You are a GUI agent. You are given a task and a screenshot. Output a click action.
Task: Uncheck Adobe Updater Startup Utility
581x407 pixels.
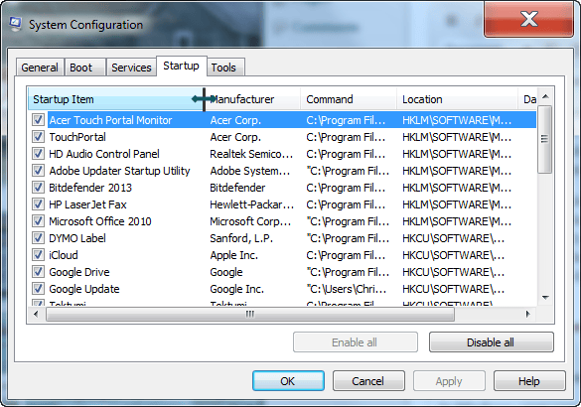[38, 171]
